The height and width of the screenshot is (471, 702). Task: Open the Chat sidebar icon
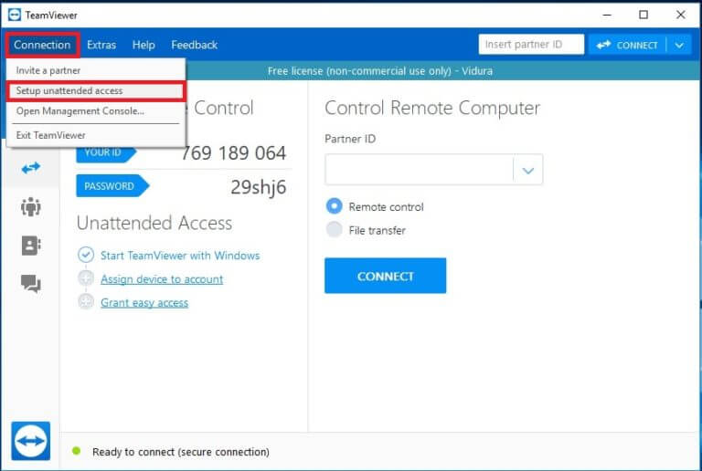tap(31, 283)
